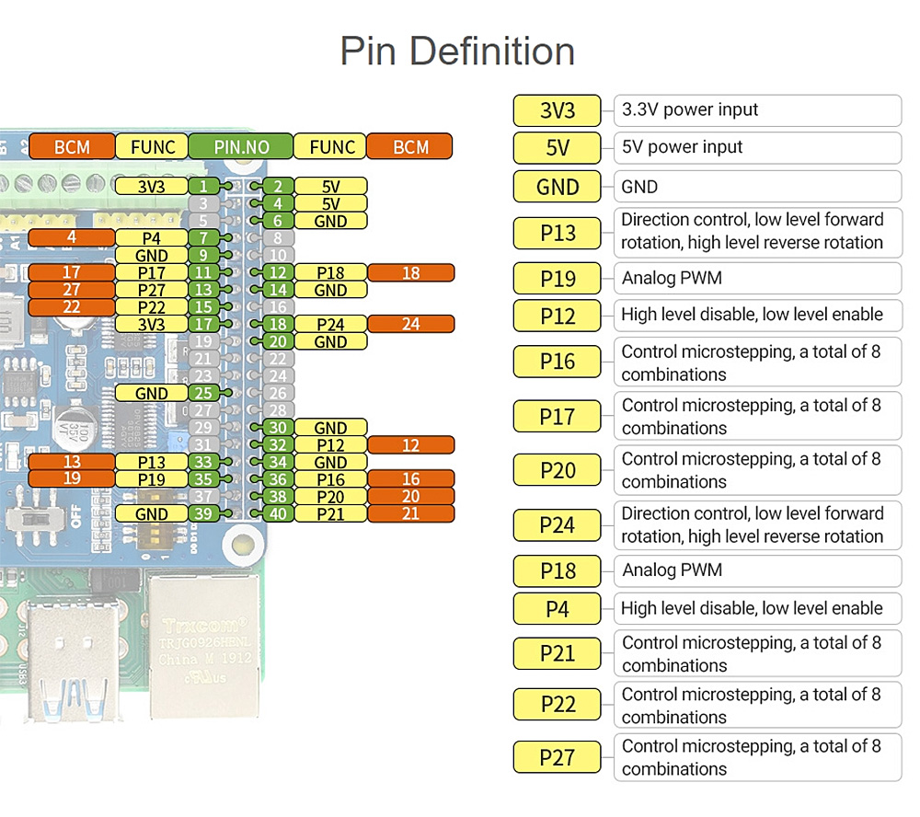Click the orange BCM 18 label
Viewport: 920px width, 817px height.
[410, 272]
